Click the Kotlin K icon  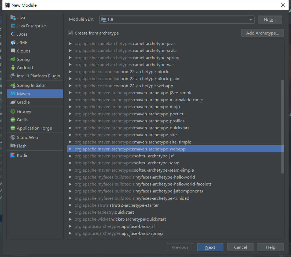13,155
